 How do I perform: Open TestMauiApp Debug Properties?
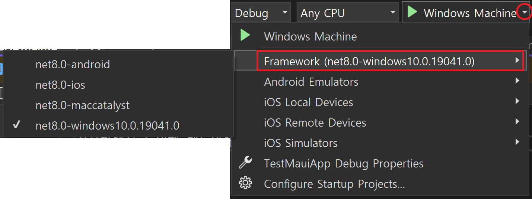[x=344, y=163]
